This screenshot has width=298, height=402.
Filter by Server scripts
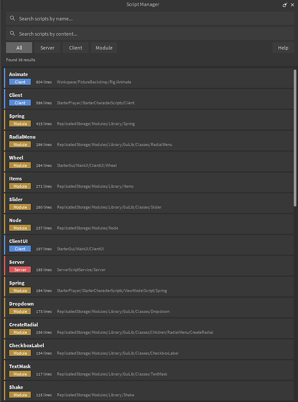point(48,48)
